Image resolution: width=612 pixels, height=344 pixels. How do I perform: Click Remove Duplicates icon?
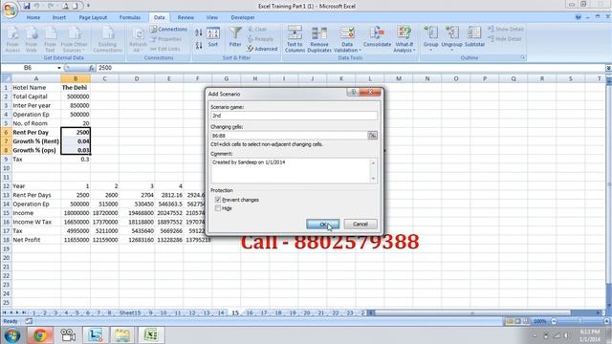pos(319,39)
